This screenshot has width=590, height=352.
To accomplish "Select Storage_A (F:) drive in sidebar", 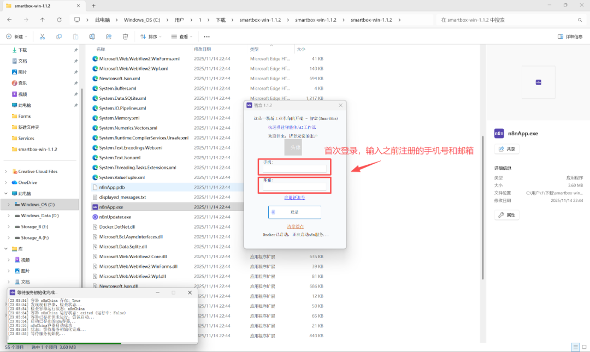I will pyautogui.click(x=34, y=238).
